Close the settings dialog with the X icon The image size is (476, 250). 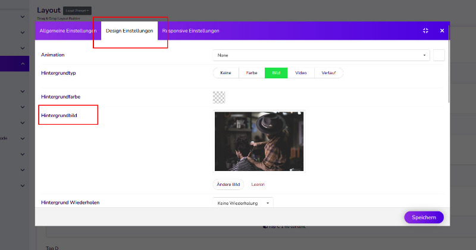tap(442, 31)
